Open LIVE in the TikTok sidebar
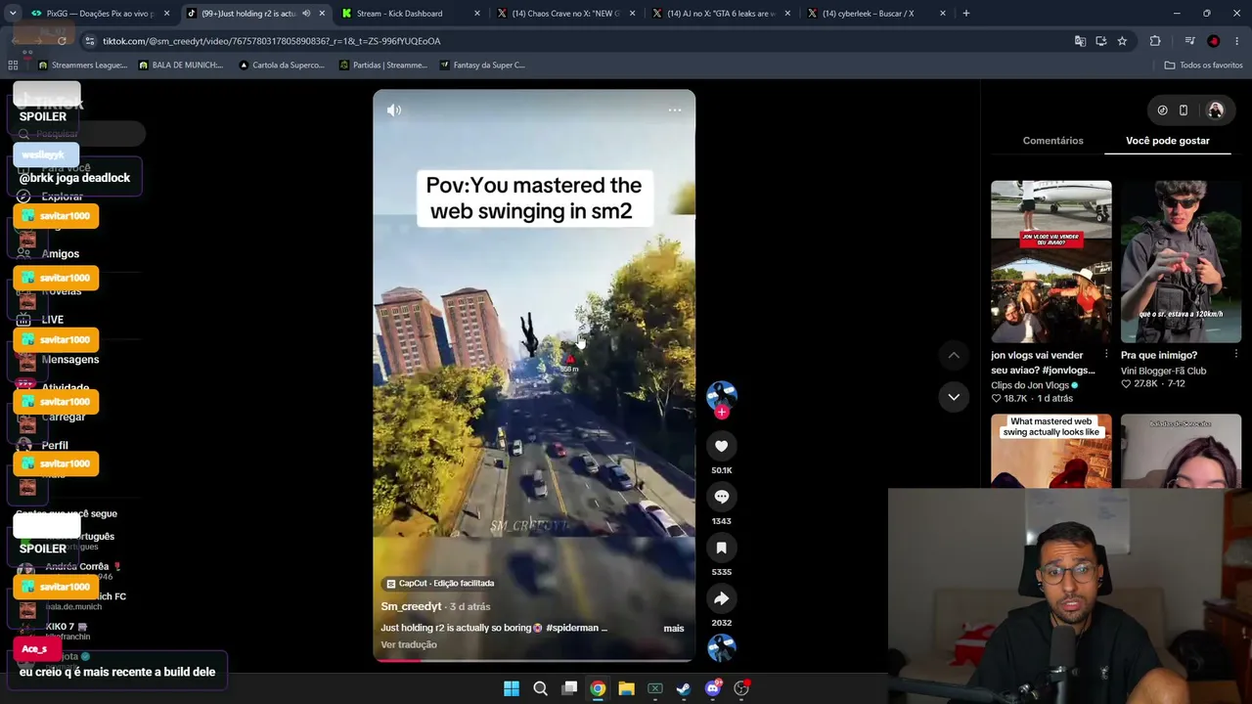The height and width of the screenshot is (704, 1252). click(53, 320)
